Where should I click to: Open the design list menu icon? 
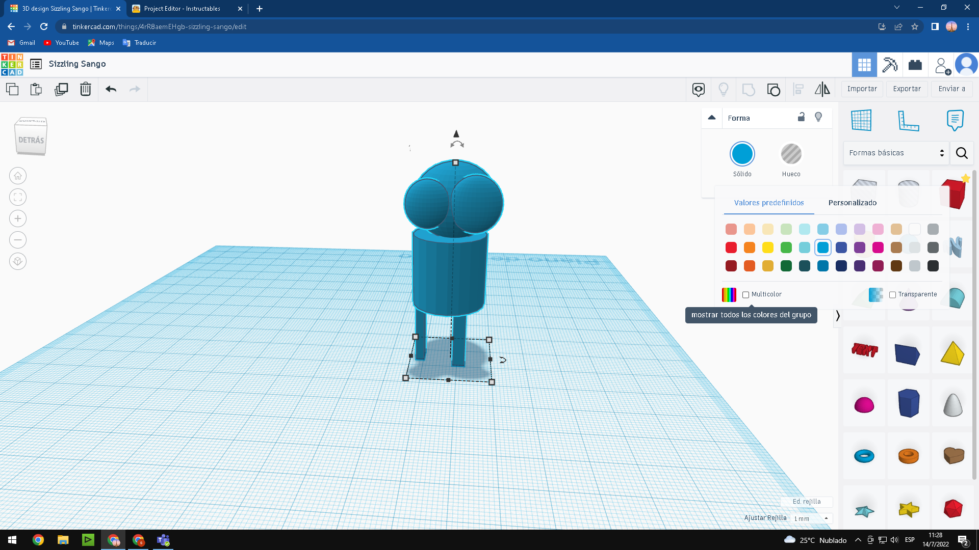pyautogui.click(x=36, y=64)
